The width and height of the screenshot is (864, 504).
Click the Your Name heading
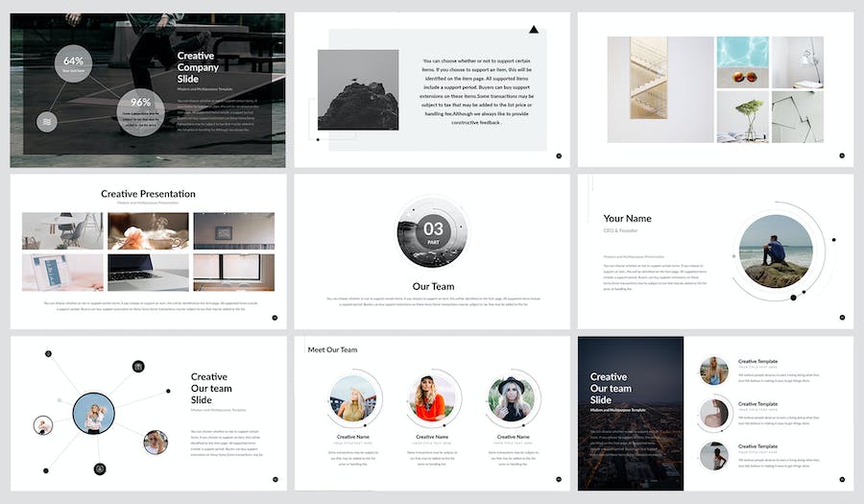coord(627,219)
